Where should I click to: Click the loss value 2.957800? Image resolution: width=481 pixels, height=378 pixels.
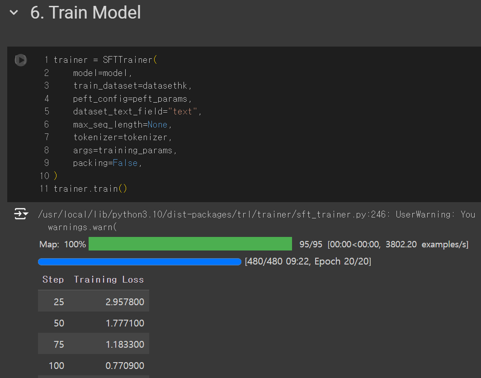125,302
